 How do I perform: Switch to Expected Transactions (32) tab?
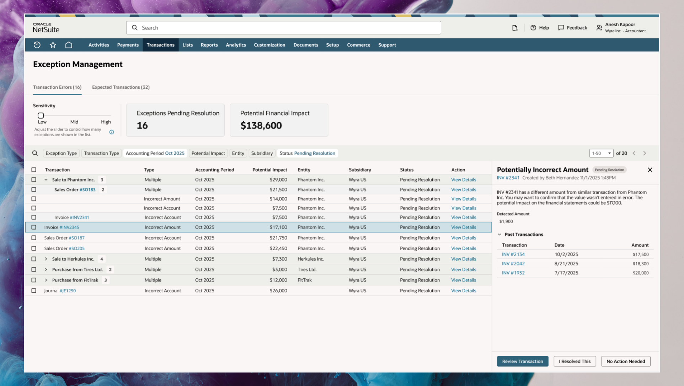pos(121,87)
